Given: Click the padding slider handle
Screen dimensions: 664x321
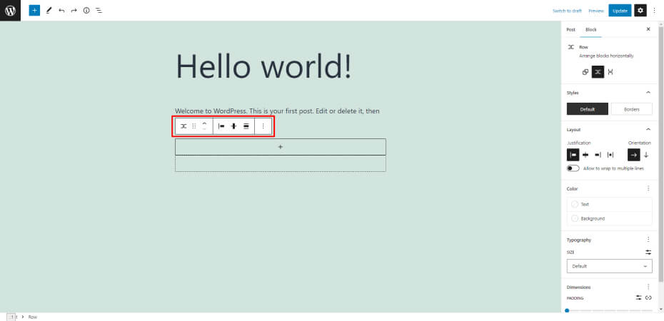Looking at the screenshot, I should (567, 311).
